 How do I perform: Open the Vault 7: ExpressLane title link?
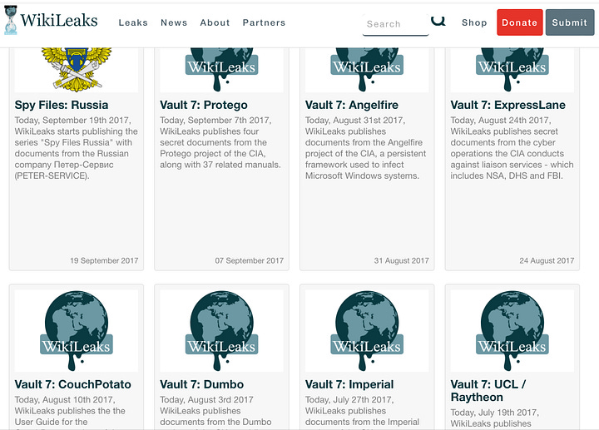click(507, 105)
